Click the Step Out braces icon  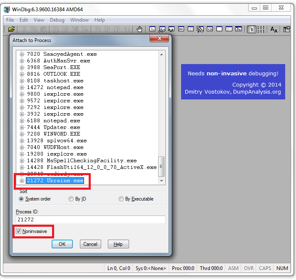click(x=117, y=29)
